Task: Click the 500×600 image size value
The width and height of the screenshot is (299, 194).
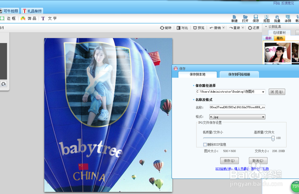Action: [229, 151]
